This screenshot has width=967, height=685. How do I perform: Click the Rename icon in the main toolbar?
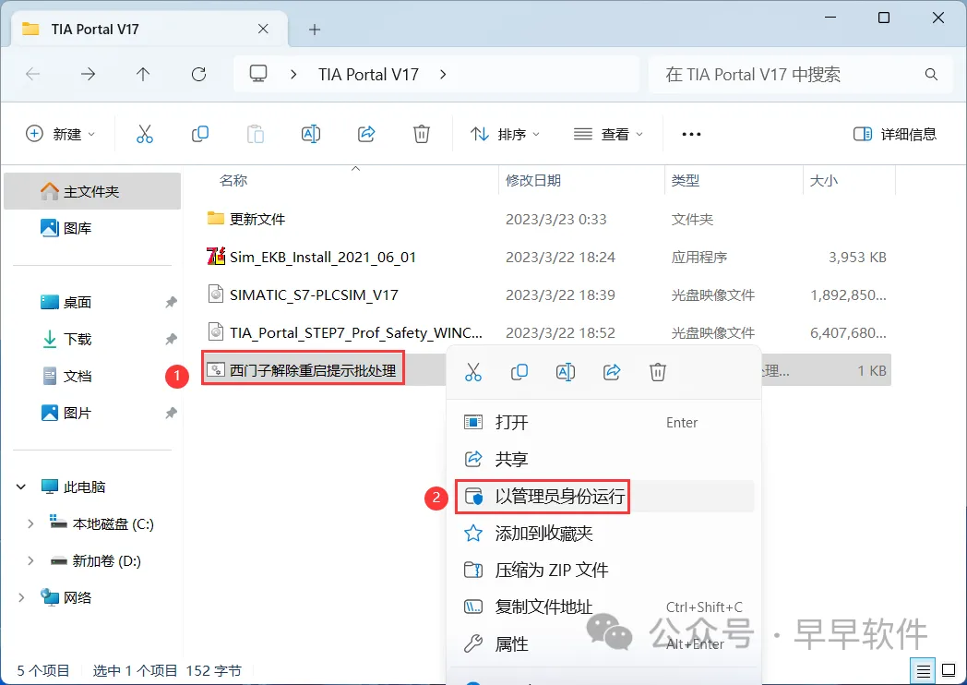point(311,134)
